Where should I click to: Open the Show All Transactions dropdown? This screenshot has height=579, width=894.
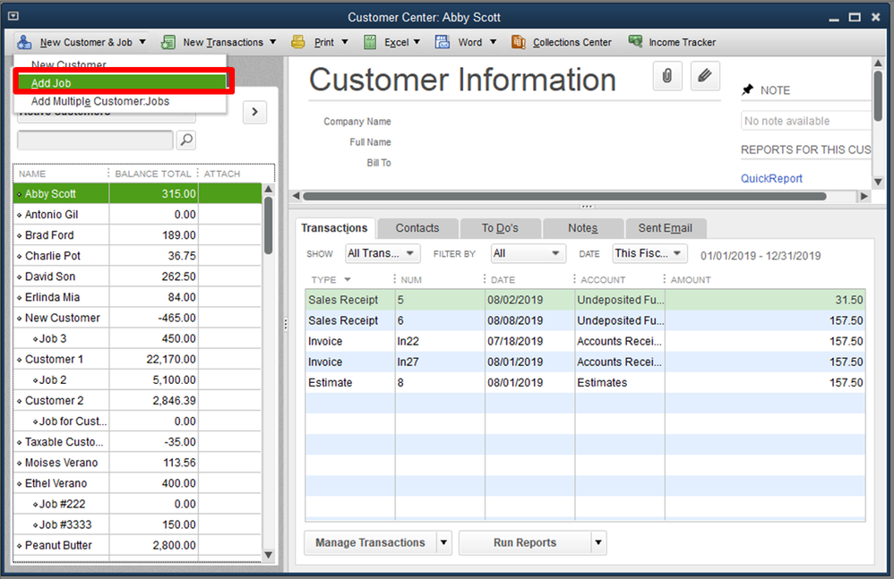coord(383,253)
